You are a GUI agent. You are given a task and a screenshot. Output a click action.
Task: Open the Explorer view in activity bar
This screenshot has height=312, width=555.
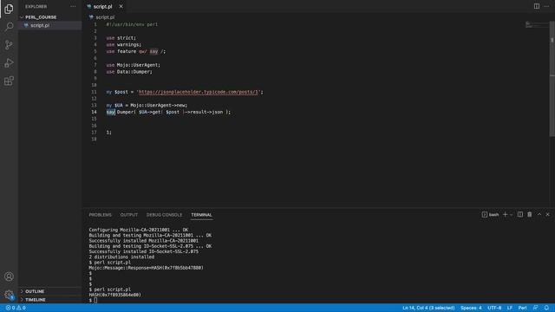tap(9, 9)
